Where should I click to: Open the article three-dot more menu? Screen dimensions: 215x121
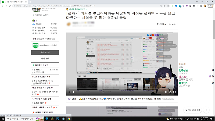pos(178,24)
